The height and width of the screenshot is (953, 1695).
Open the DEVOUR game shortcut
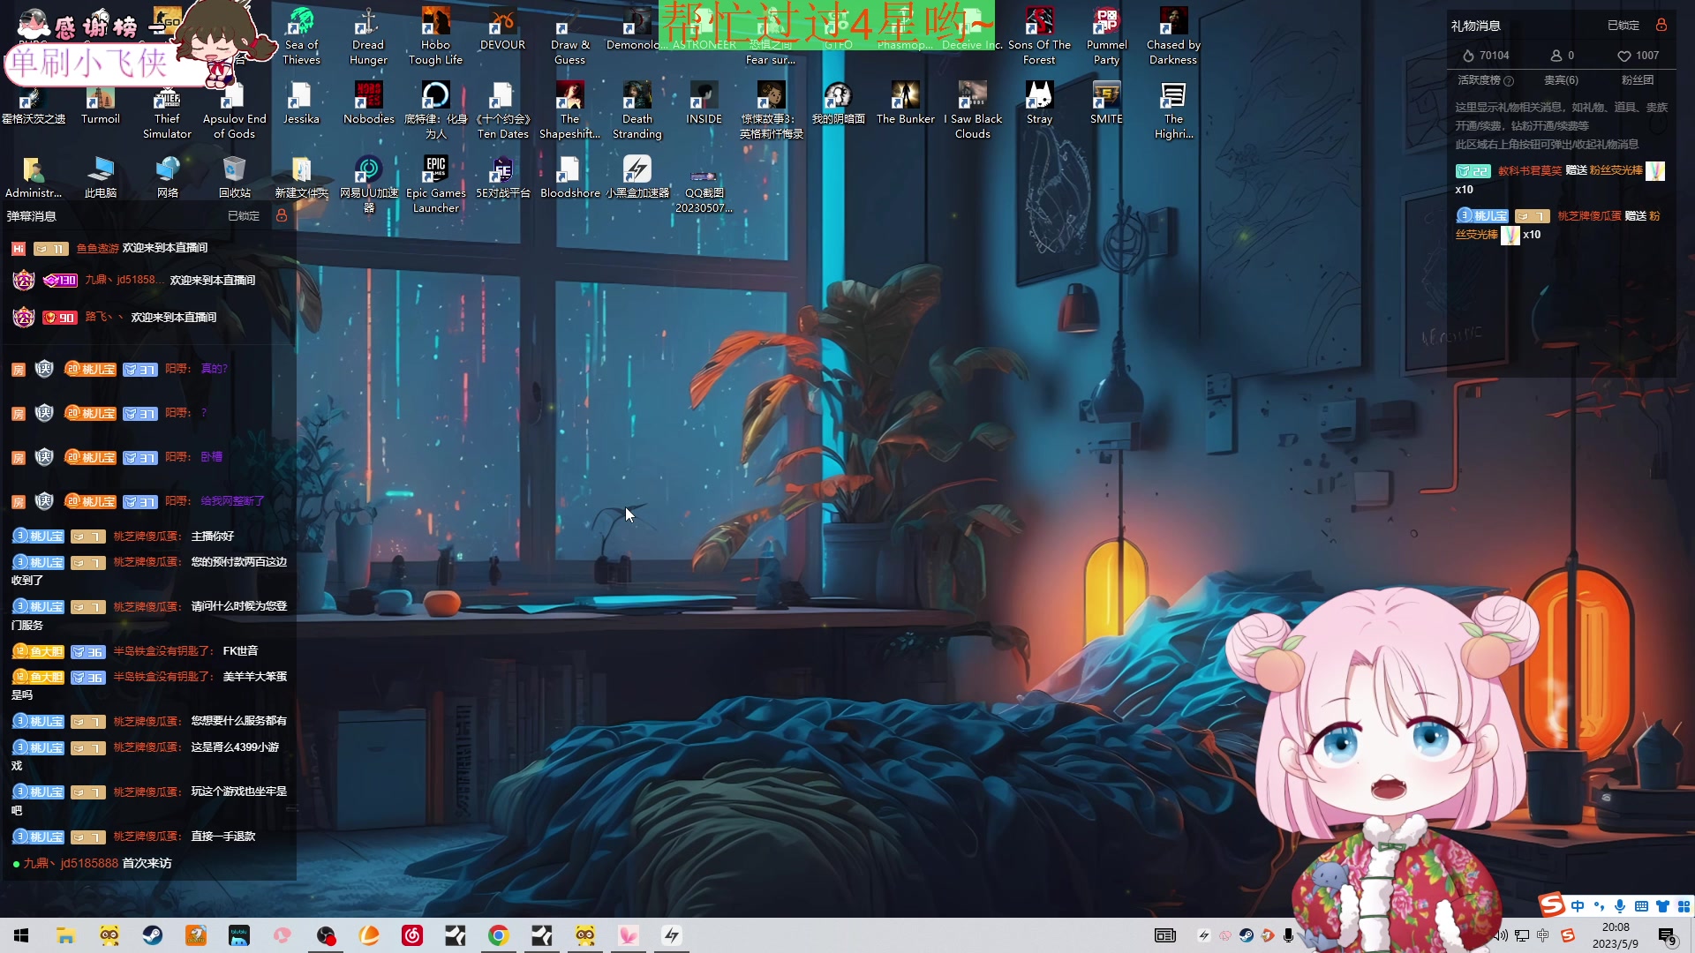tap(502, 29)
